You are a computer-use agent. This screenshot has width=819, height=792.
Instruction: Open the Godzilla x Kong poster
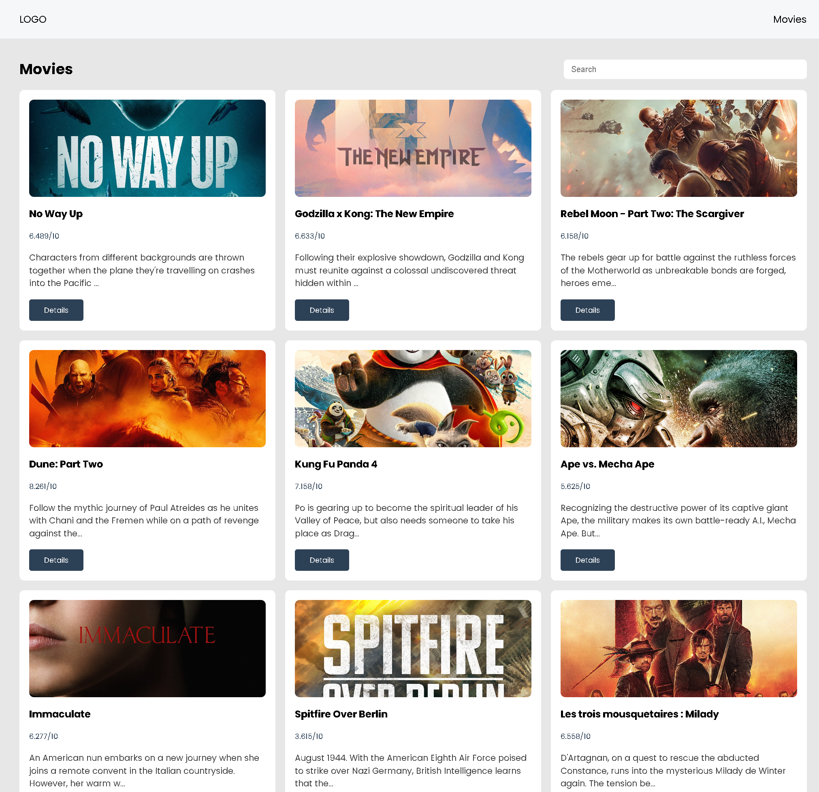[x=413, y=148]
